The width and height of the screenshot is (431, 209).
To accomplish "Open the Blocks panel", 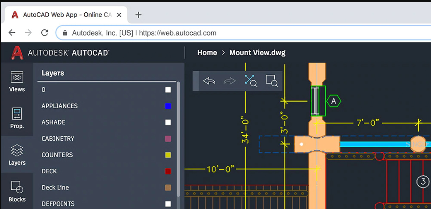I will tap(17, 192).
